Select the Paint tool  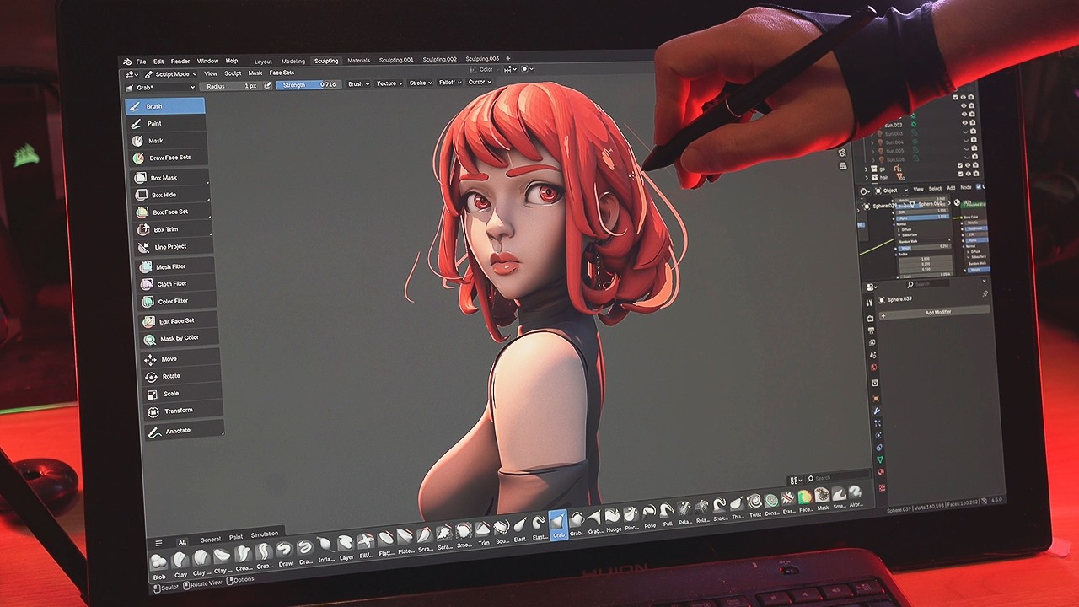click(166, 123)
